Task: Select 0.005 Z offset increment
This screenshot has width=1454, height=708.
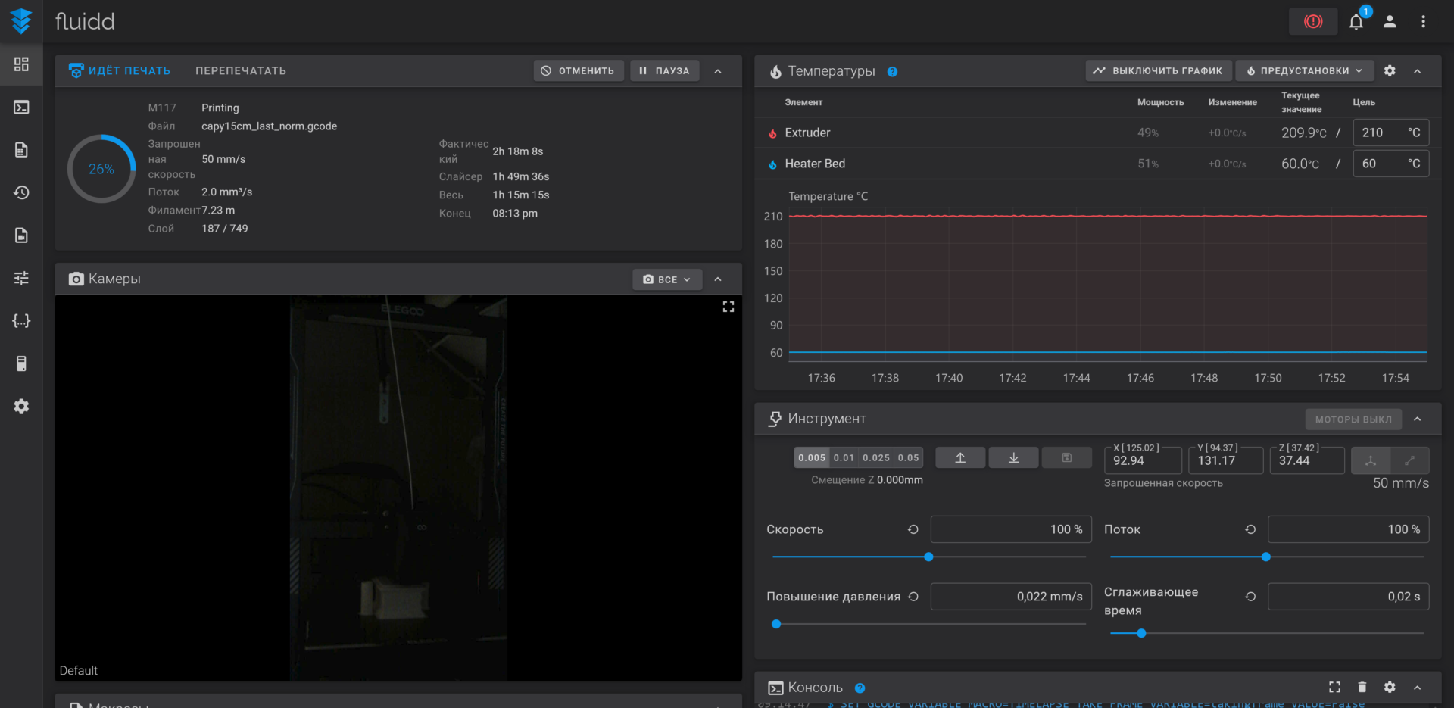Action: [812, 457]
